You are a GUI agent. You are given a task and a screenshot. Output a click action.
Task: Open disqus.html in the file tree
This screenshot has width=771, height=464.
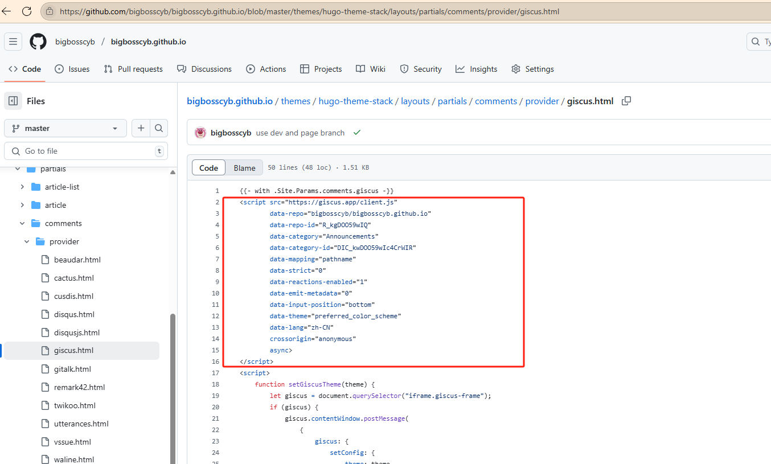(74, 314)
